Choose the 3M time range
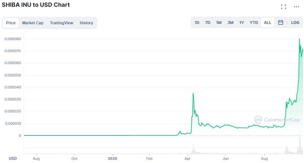The height and width of the screenshot is (163, 304). (230, 22)
